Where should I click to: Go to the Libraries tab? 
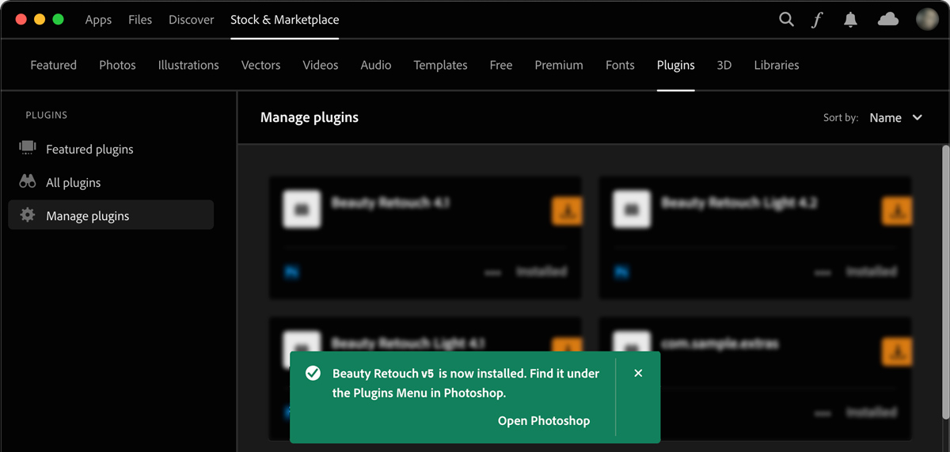coord(776,65)
